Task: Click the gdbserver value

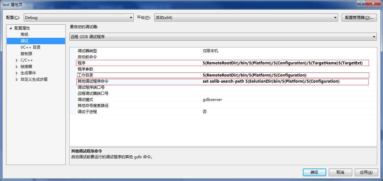Action: coord(212,100)
